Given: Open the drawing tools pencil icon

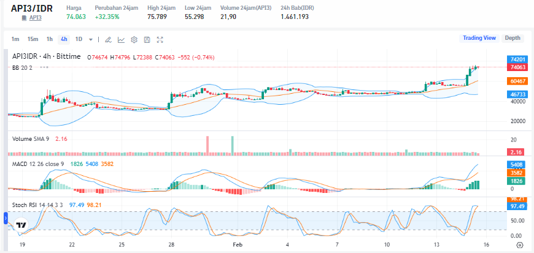Looking at the screenshot, I should click(x=108, y=39).
